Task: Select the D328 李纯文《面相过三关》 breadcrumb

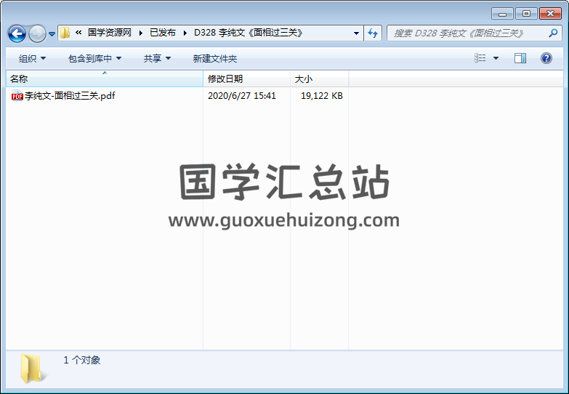Action: point(249,33)
